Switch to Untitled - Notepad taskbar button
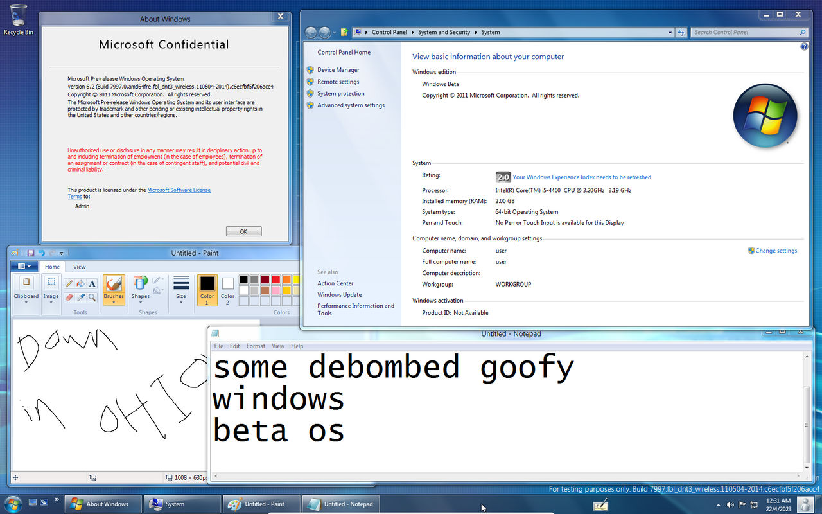This screenshot has height=514, width=822. 341,504
